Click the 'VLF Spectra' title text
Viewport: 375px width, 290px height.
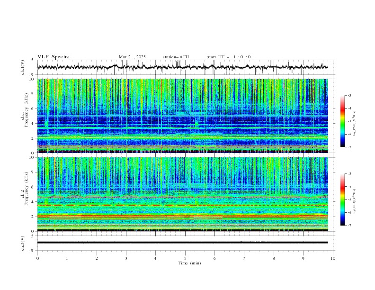pyautogui.click(x=54, y=57)
